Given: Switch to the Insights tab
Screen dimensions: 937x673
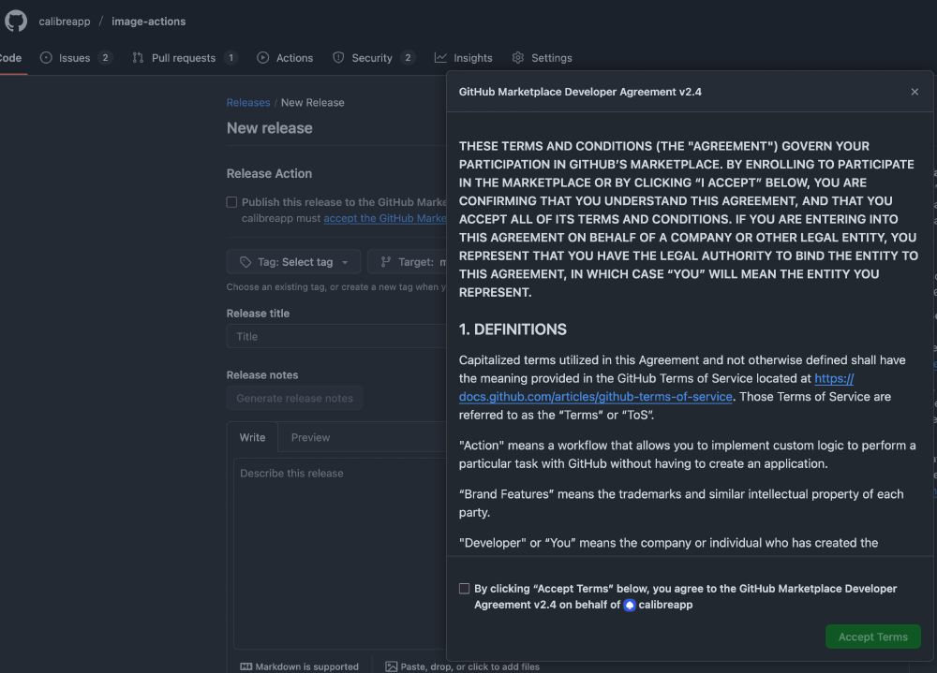Looking at the screenshot, I should (464, 58).
